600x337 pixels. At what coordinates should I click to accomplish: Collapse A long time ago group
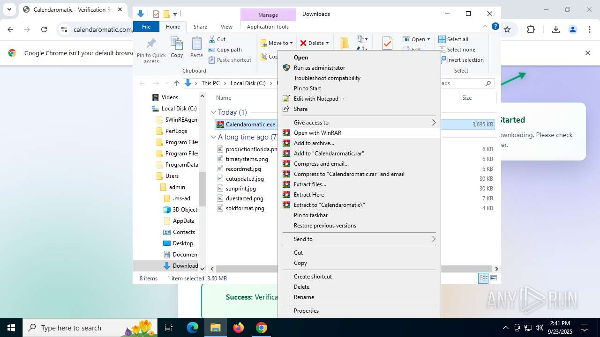click(x=213, y=137)
